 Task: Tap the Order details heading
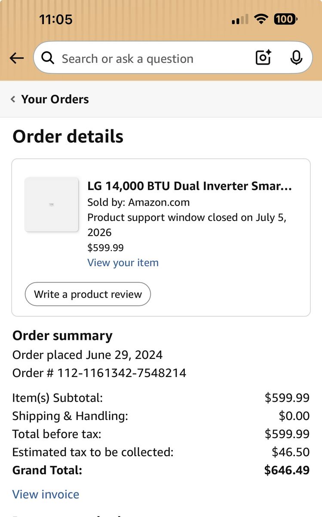[68, 137]
